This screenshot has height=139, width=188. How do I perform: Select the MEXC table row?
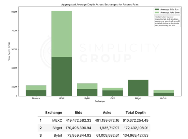(x=94, y=120)
